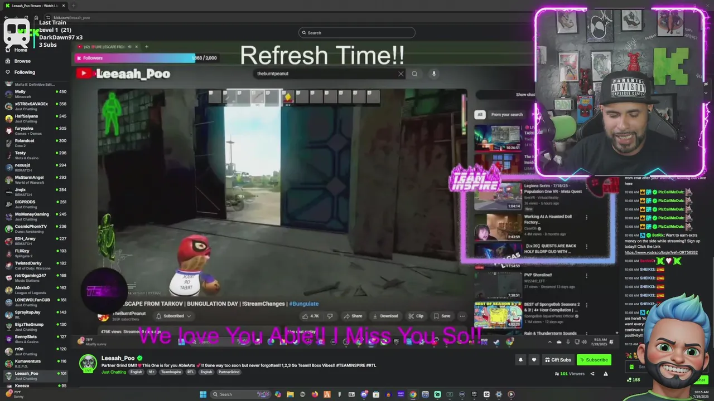Screen dimensions: 714x401
Task: Click the YouTube Clip button
Action: [x=416, y=316]
